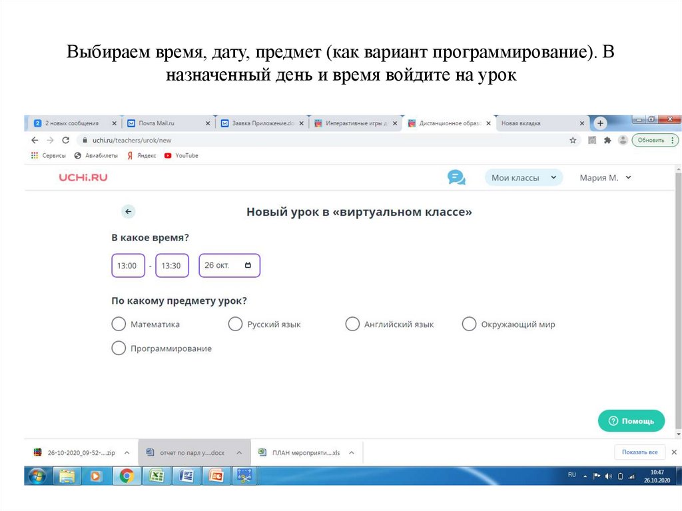Image resolution: width=682 pixels, height=511 pixels.
Task: Open a new tab with plus button
Action: click(600, 123)
